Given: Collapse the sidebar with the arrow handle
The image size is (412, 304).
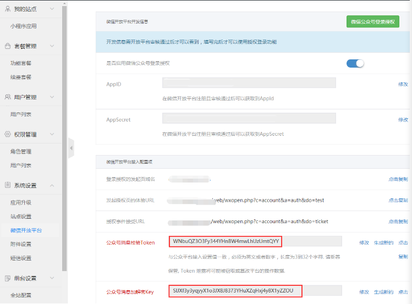Looking at the screenshot, I should tap(71, 148).
